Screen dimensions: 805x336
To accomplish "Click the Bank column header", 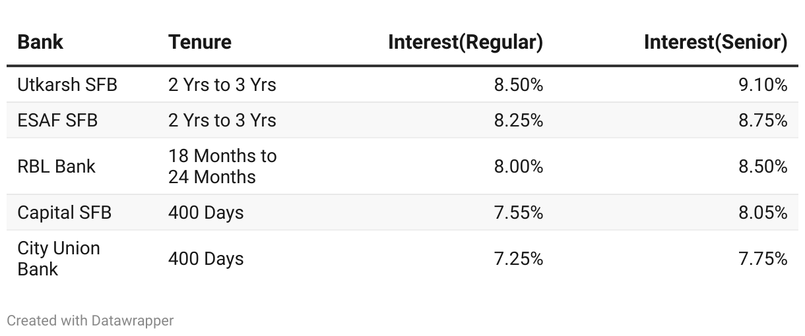I will click(40, 42).
